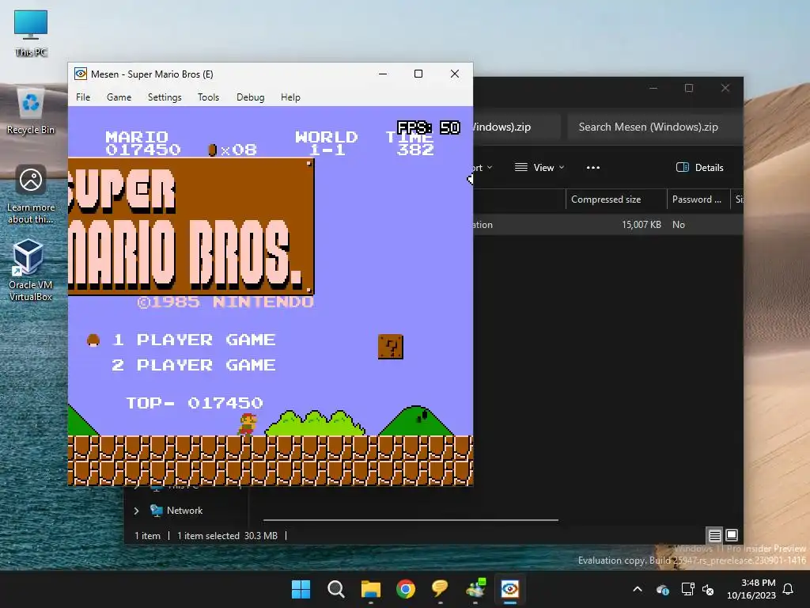The image size is (810, 608).
Task: Open the Debug menu in Mesen
Action: (x=250, y=97)
